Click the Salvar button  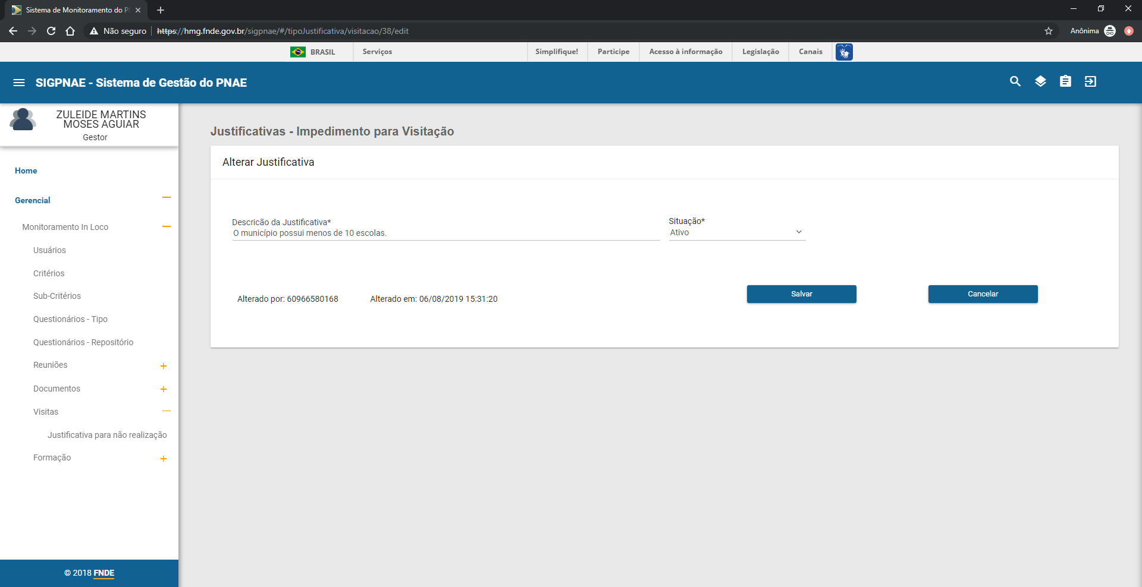(801, 294)
